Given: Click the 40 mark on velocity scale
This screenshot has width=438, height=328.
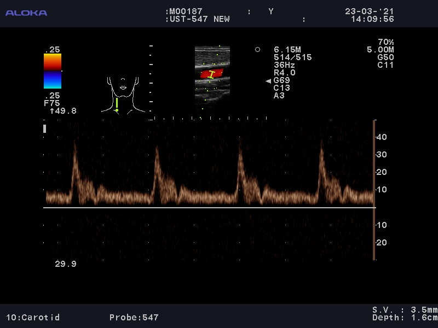Looking at the screenshot, I should [x=382, y=137].
